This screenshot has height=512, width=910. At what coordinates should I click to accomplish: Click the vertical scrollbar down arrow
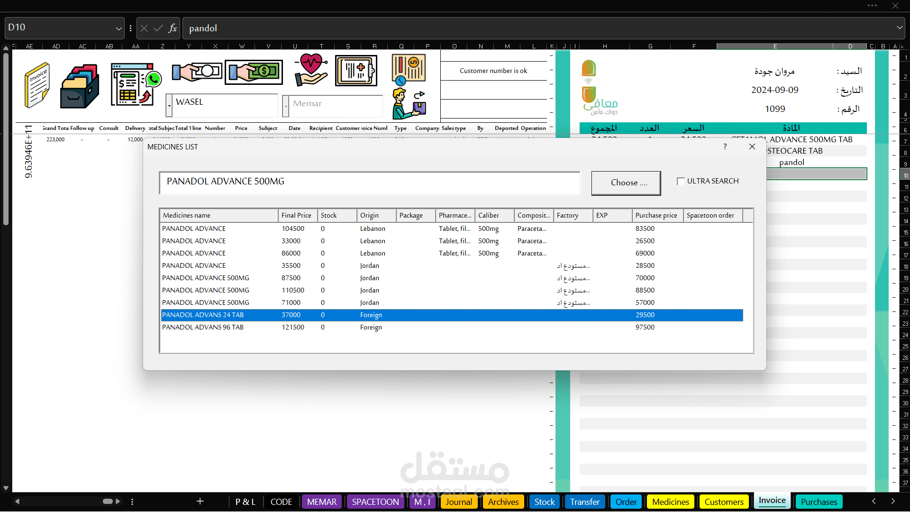click(x=6, y=488)
